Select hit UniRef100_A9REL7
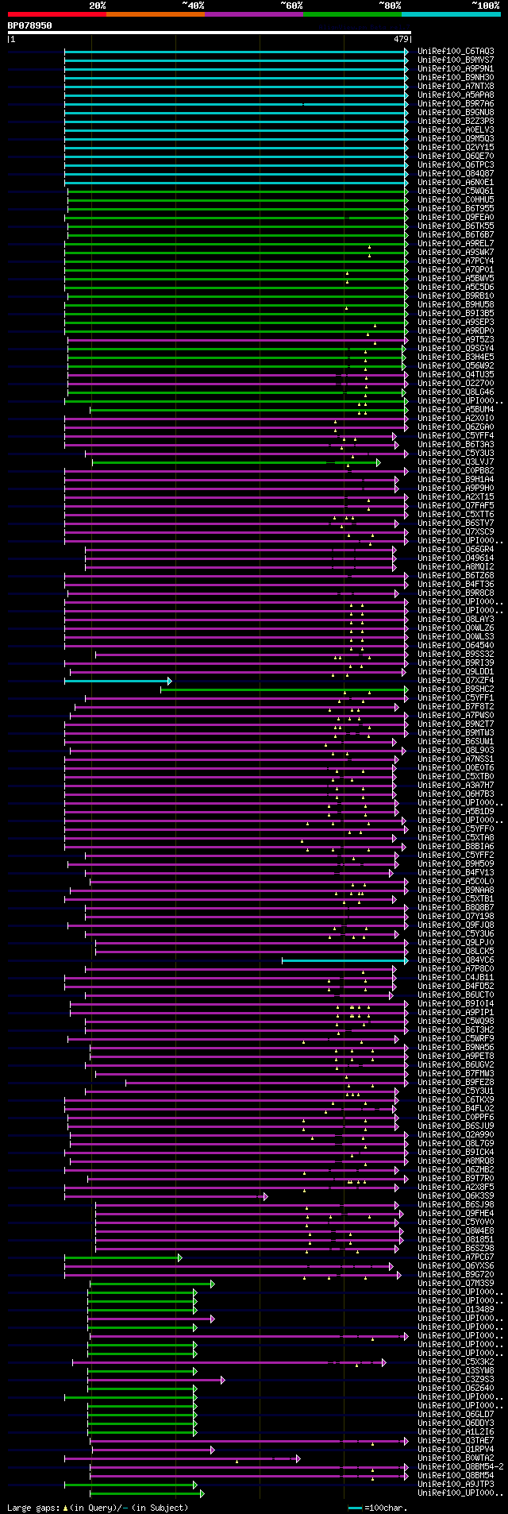Screen dimensions: 508x1514 point(456,244)
